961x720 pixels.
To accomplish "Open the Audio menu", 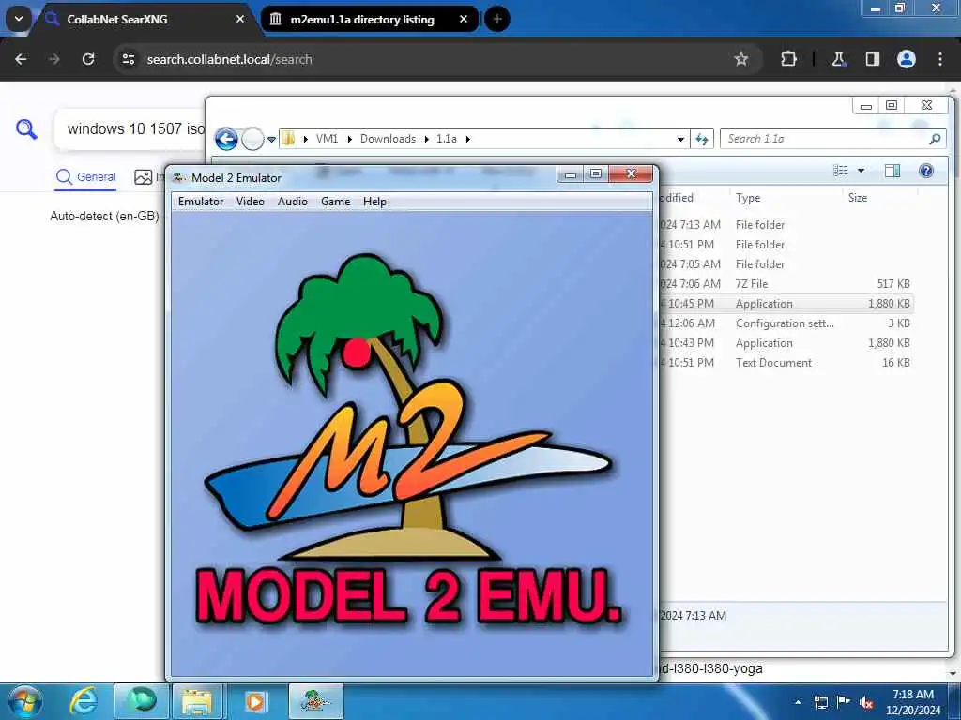I will click(x=293, y=202).
